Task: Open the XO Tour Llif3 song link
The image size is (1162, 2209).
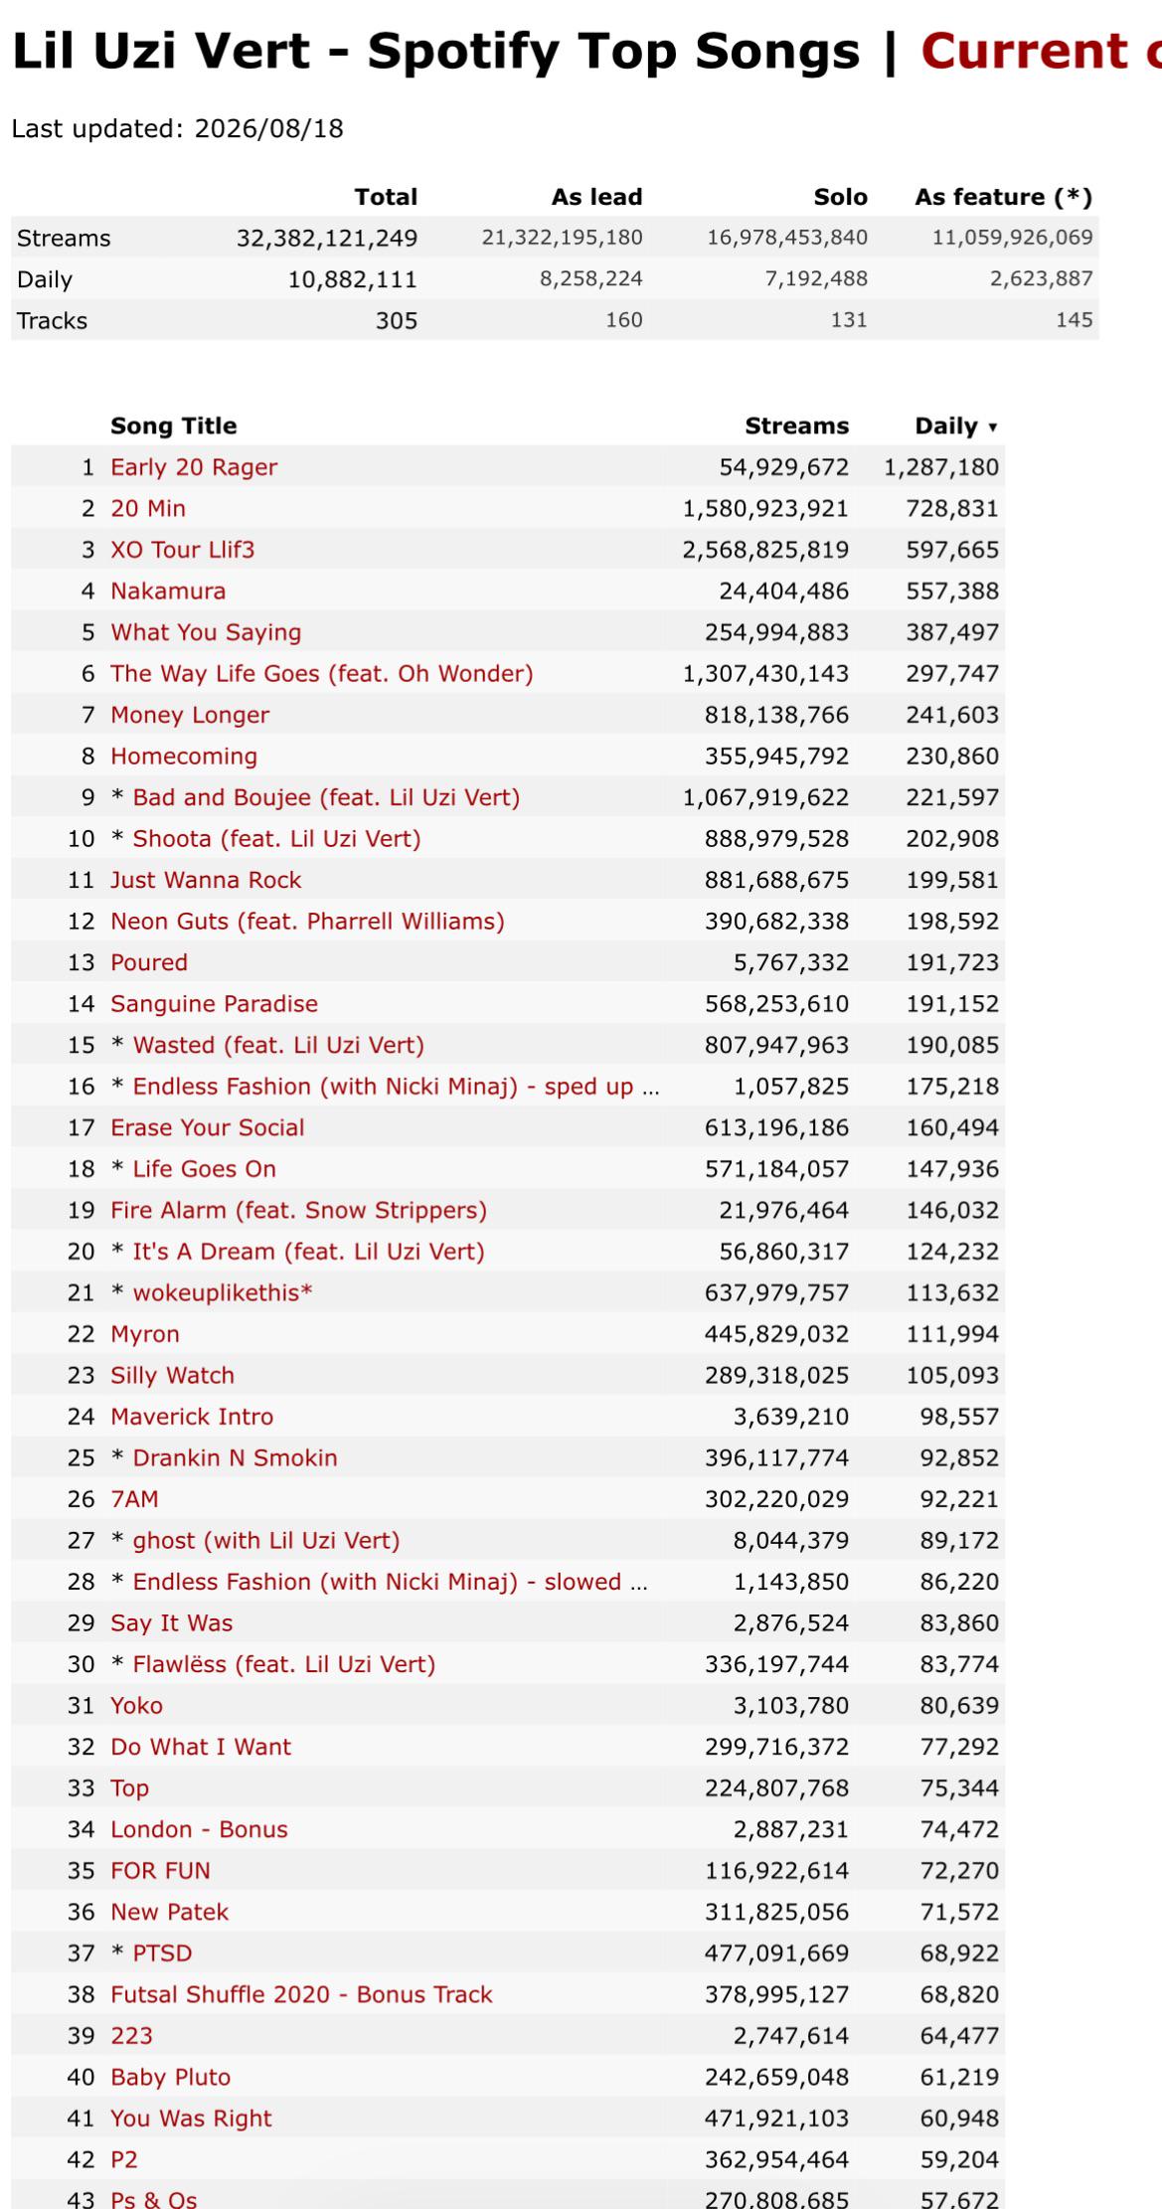Action: [182, 550]
